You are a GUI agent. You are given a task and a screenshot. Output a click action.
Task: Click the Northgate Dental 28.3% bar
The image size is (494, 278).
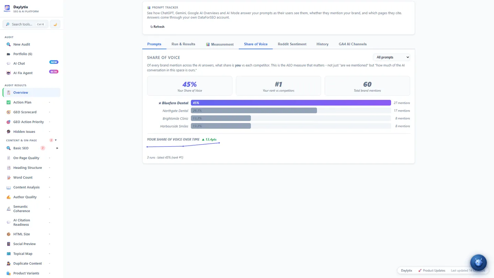pyautogui.click(x=254, y=111)
